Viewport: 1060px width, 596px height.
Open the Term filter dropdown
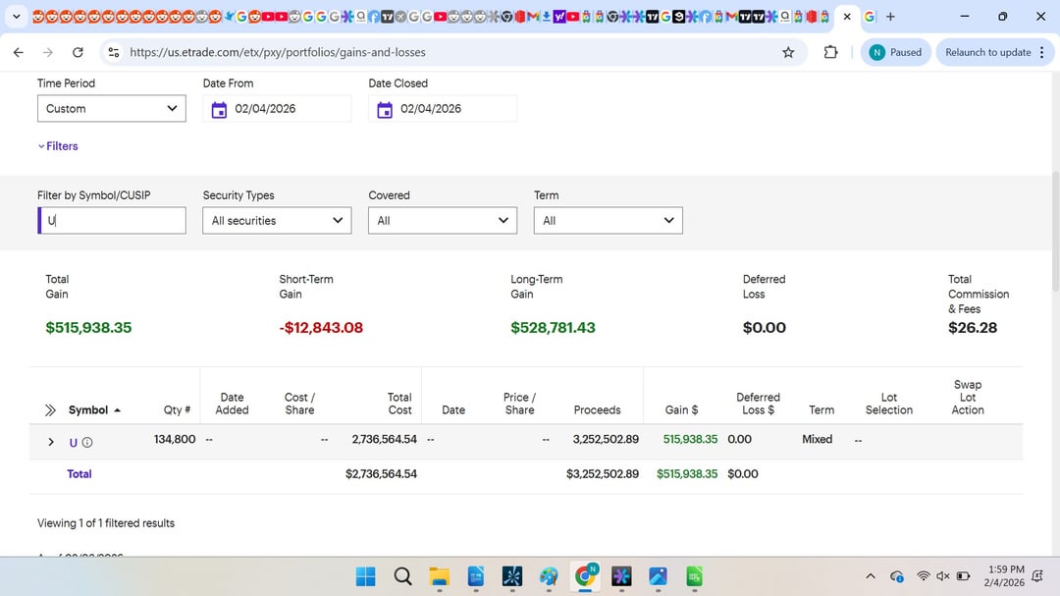click(x=608, y=221)
